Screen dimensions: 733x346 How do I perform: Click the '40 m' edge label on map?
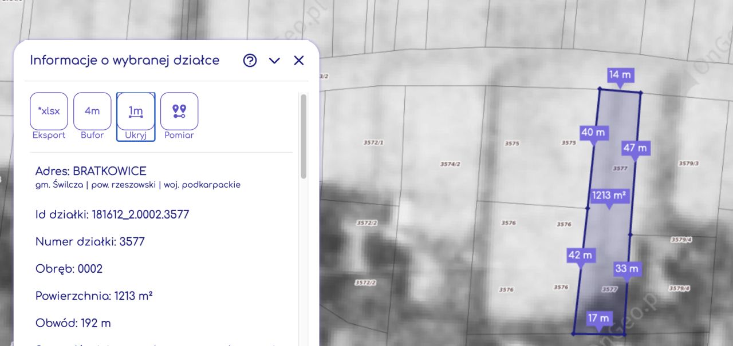[x=593, y=132]
